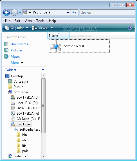Image resolution: width=137 pixels, height=161 pixels.
Task: Open the lib folder in tree
Action: click(24, 145)
